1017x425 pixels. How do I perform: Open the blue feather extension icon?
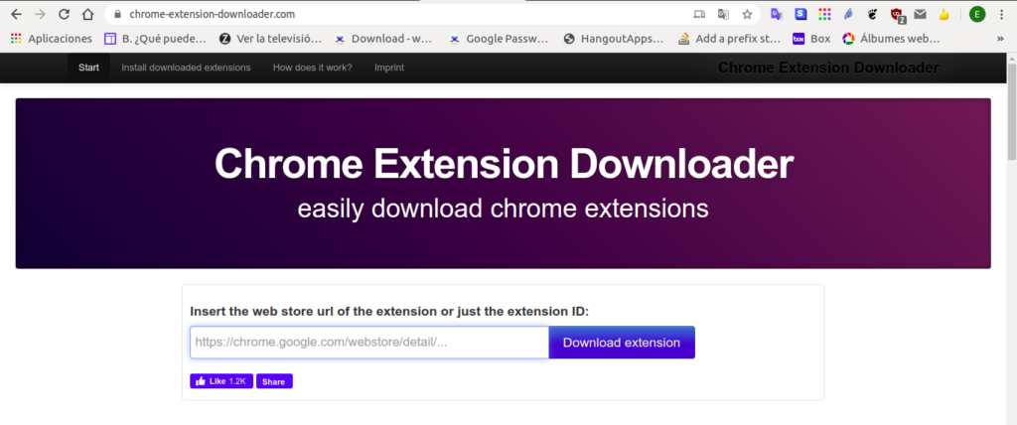[848, 14]
